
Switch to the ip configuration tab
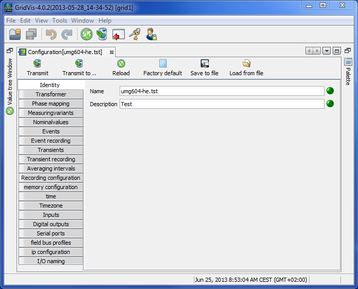click(51, 252)
